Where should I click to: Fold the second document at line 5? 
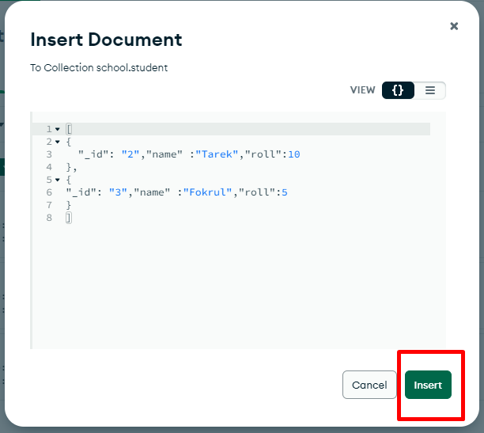(x=58, y=180)
